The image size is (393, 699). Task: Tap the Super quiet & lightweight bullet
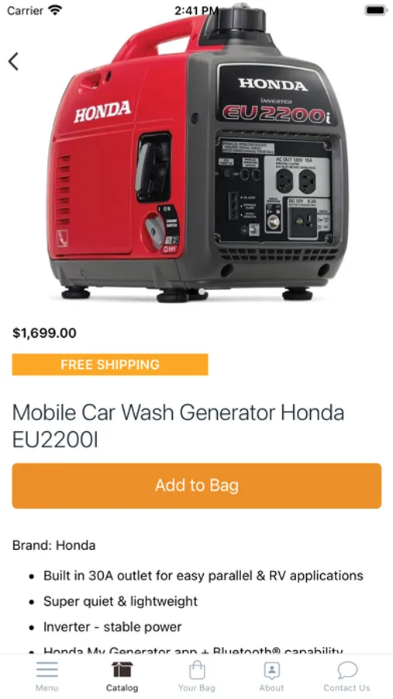point(120,601)
